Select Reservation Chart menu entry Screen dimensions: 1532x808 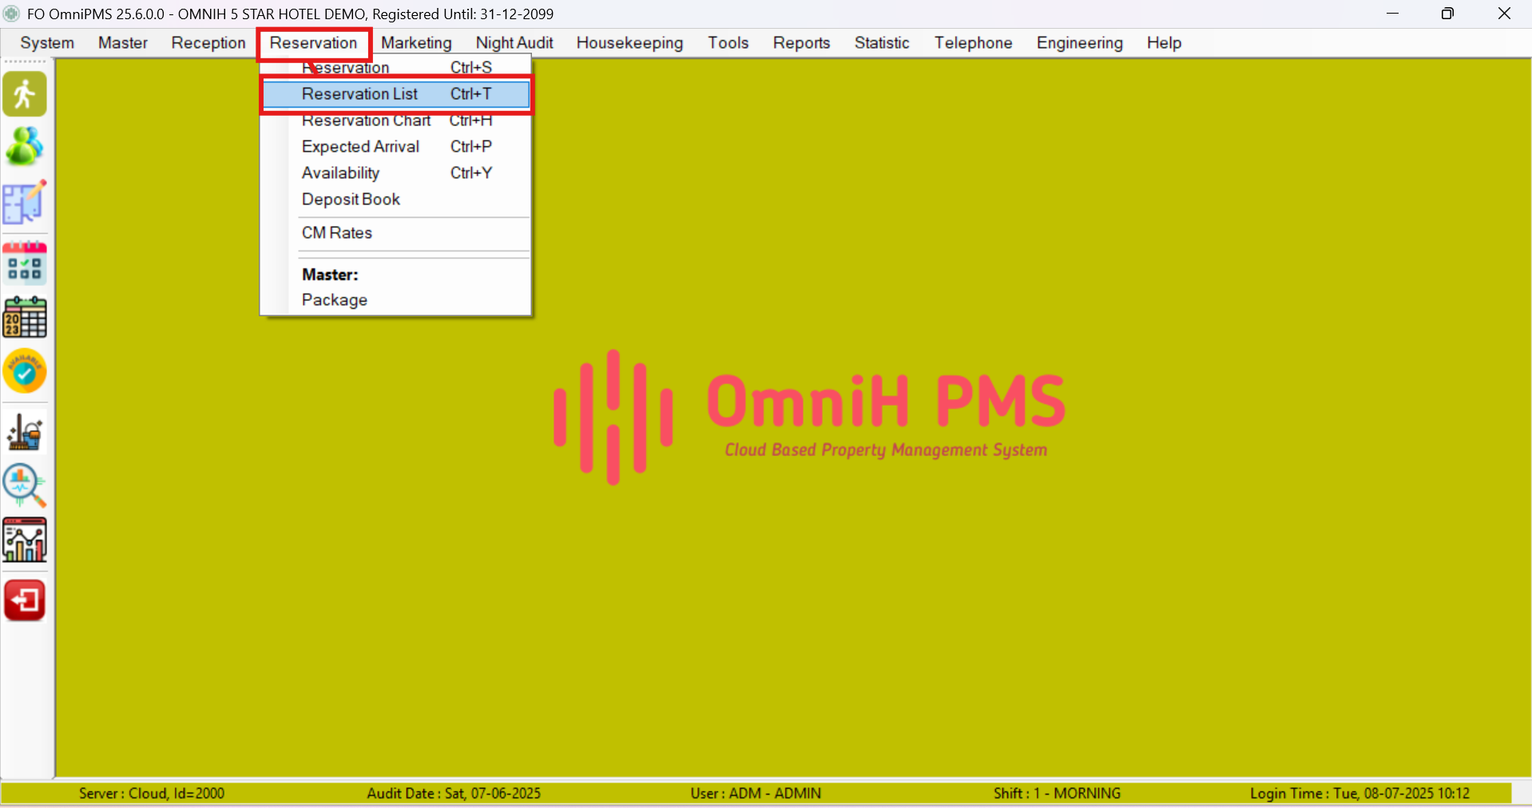click(x=396, y=121)
